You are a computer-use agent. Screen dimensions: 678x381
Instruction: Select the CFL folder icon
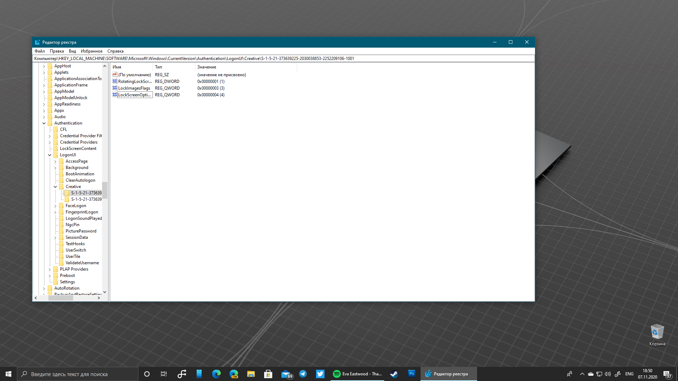pyautogui.click(x=56, y=129)
